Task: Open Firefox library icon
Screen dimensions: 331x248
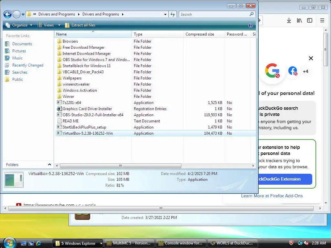Action: 299,20
